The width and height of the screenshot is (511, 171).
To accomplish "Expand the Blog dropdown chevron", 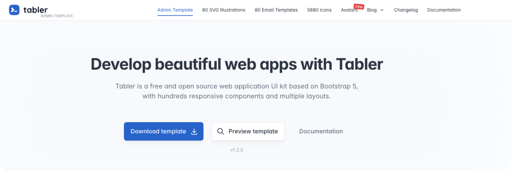I will click(382, 10).
